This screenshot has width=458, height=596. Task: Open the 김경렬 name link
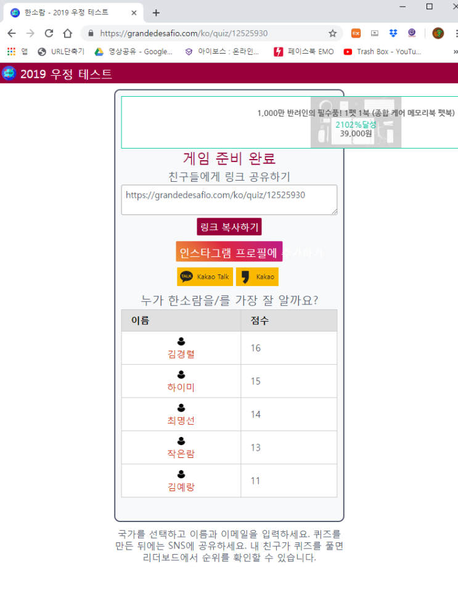[181, 354]
